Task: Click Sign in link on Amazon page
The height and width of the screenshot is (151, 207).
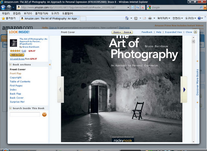Action: pos(53,28)
